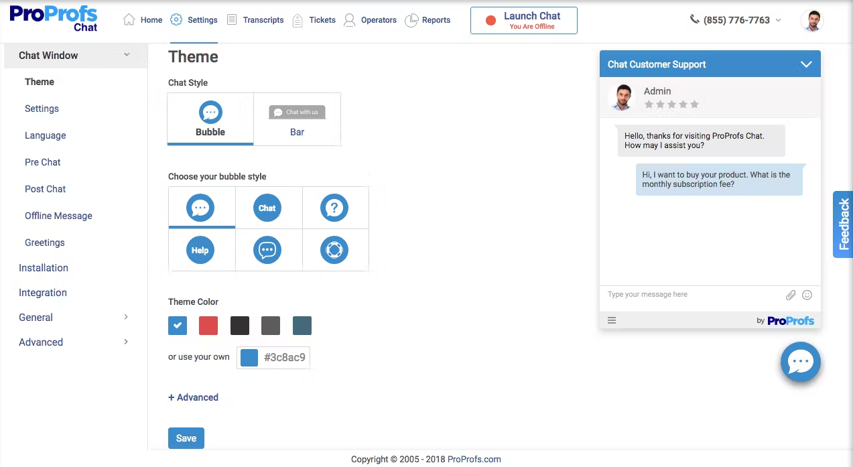Open Settings in the Chat Window sidebar

pyautogui.click(x=42, y=109)
